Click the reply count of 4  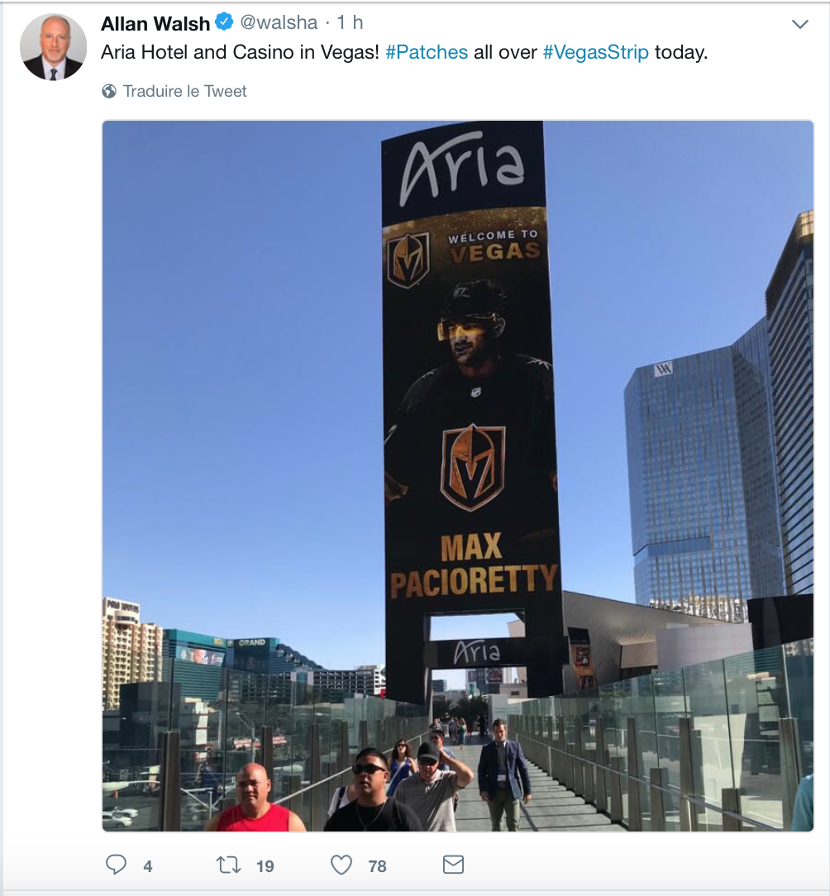pyautogui.click(x=147, y=866)
